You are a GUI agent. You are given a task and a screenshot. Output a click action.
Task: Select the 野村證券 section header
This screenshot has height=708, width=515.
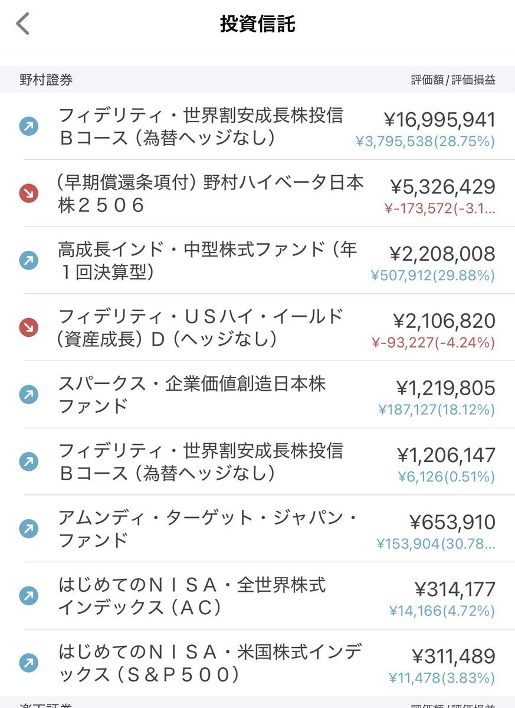(x=46, y=80)
